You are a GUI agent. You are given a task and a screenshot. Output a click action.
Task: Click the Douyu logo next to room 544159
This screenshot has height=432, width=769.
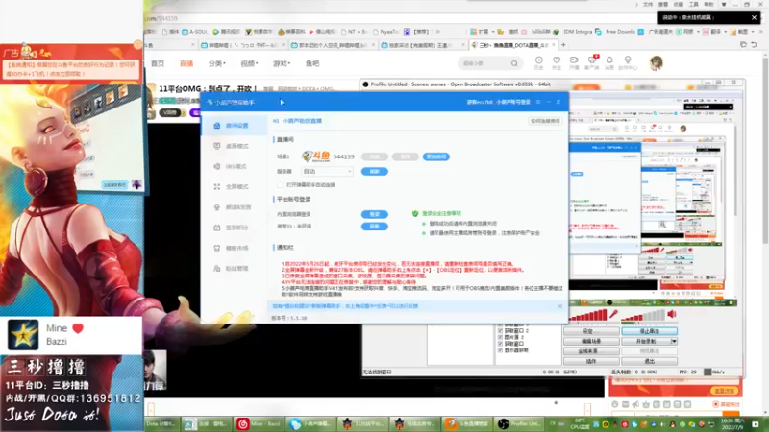[x=315, y=156]
